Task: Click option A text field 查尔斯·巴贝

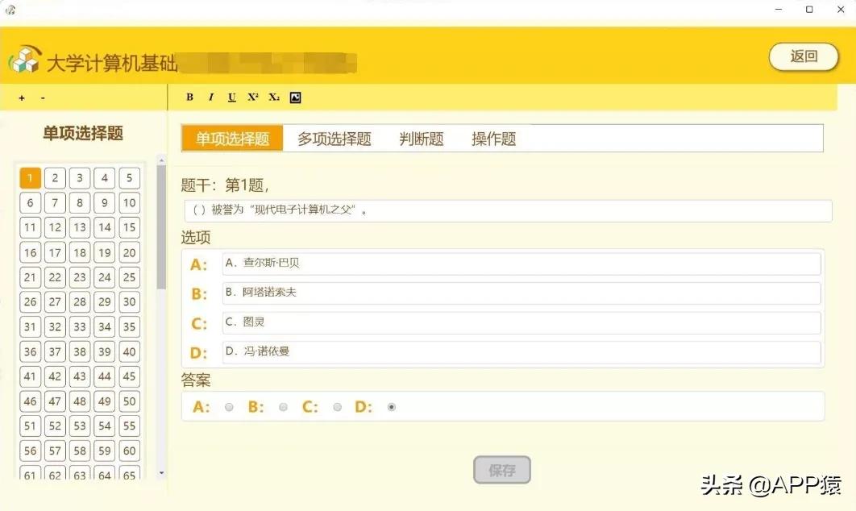Action: 521,264
